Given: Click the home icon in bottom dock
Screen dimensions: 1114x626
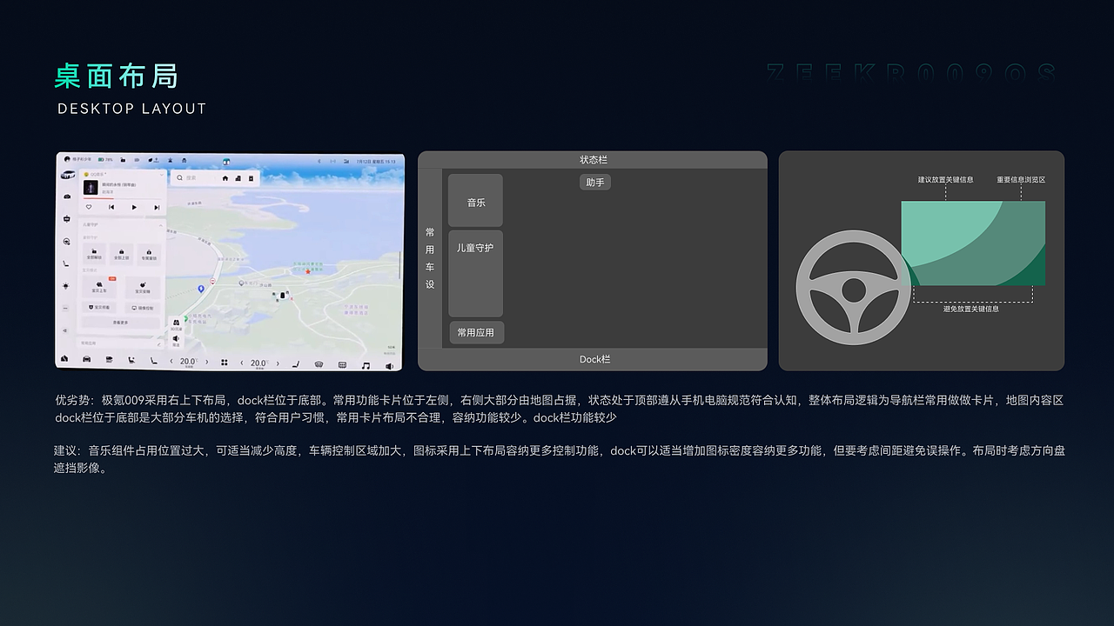Looking at the screenshot, I should coord(64,358).
